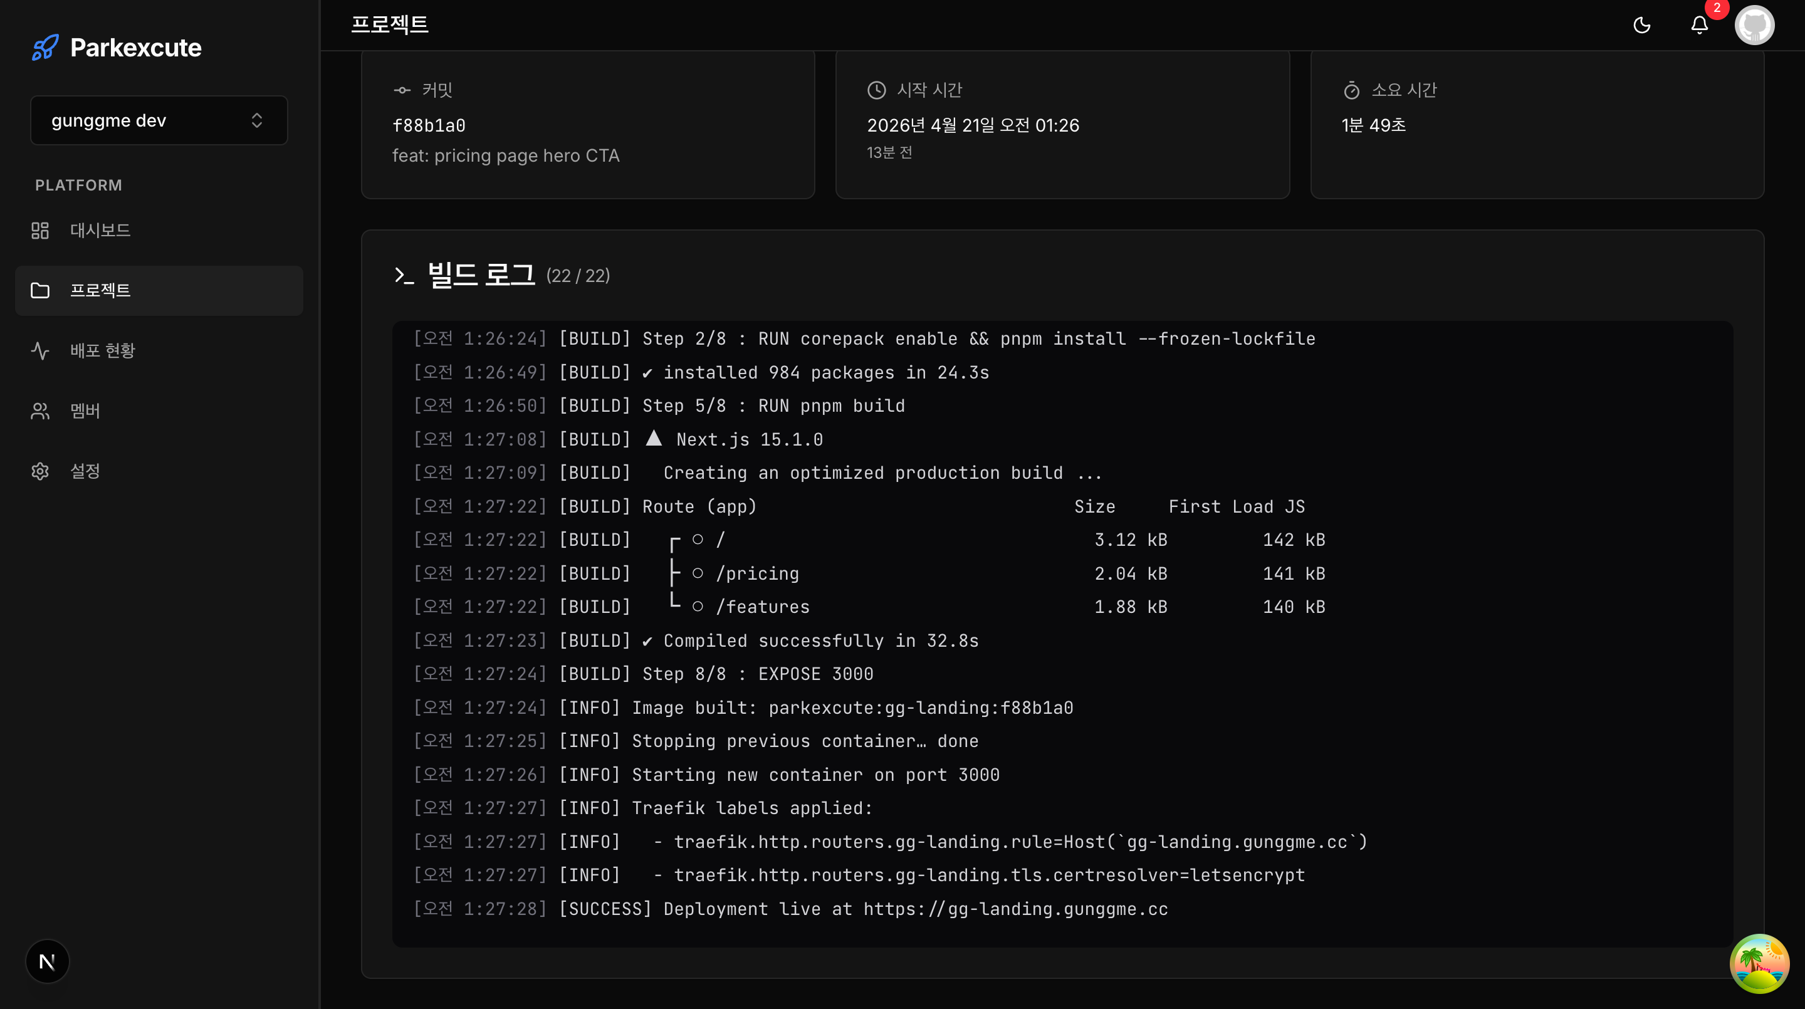Open notifications via the bell icon
Image resolution: width=1805 pixels, height=1009 pixels.
(x=1699, y=25)
